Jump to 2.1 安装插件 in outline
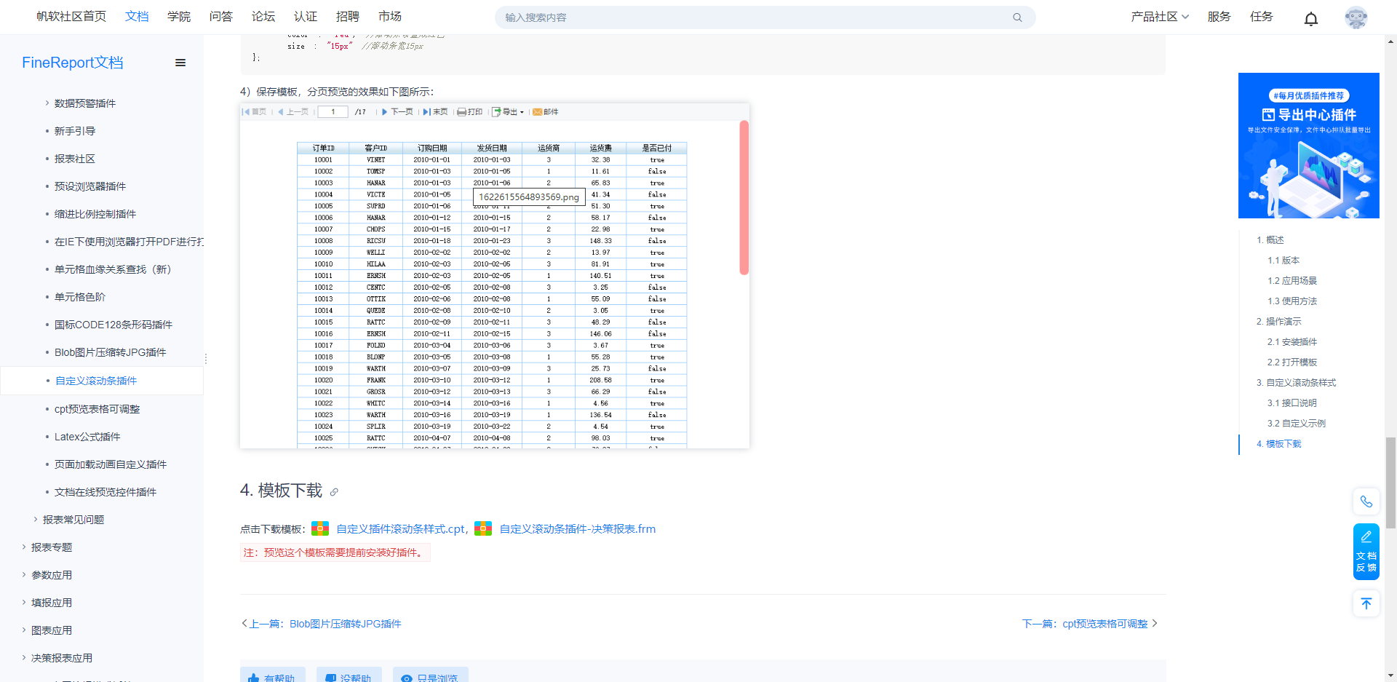Viewport: 1397px width, 682px height. [x=1292, y=342]
